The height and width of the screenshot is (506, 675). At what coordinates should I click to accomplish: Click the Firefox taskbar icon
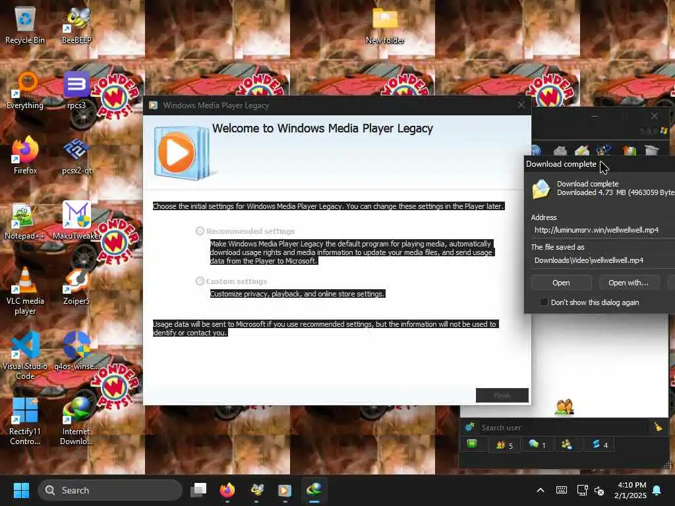227,490
